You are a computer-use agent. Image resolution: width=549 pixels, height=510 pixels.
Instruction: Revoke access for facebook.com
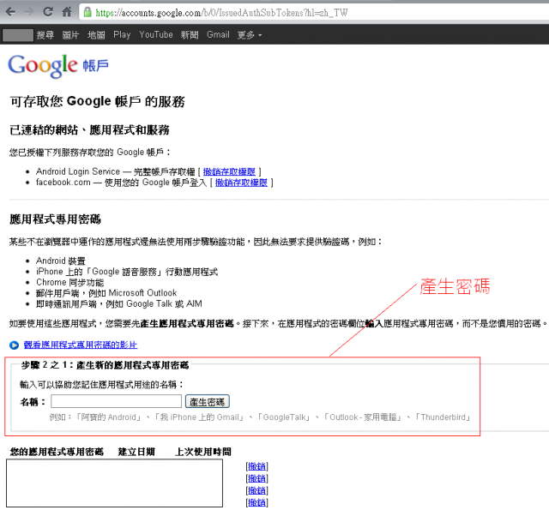[241, 183]
